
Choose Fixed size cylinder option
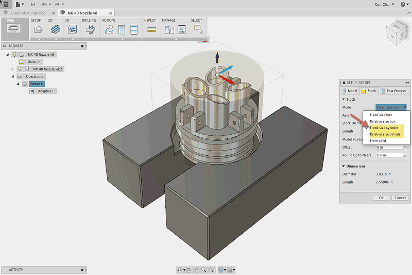pos(385,128)
